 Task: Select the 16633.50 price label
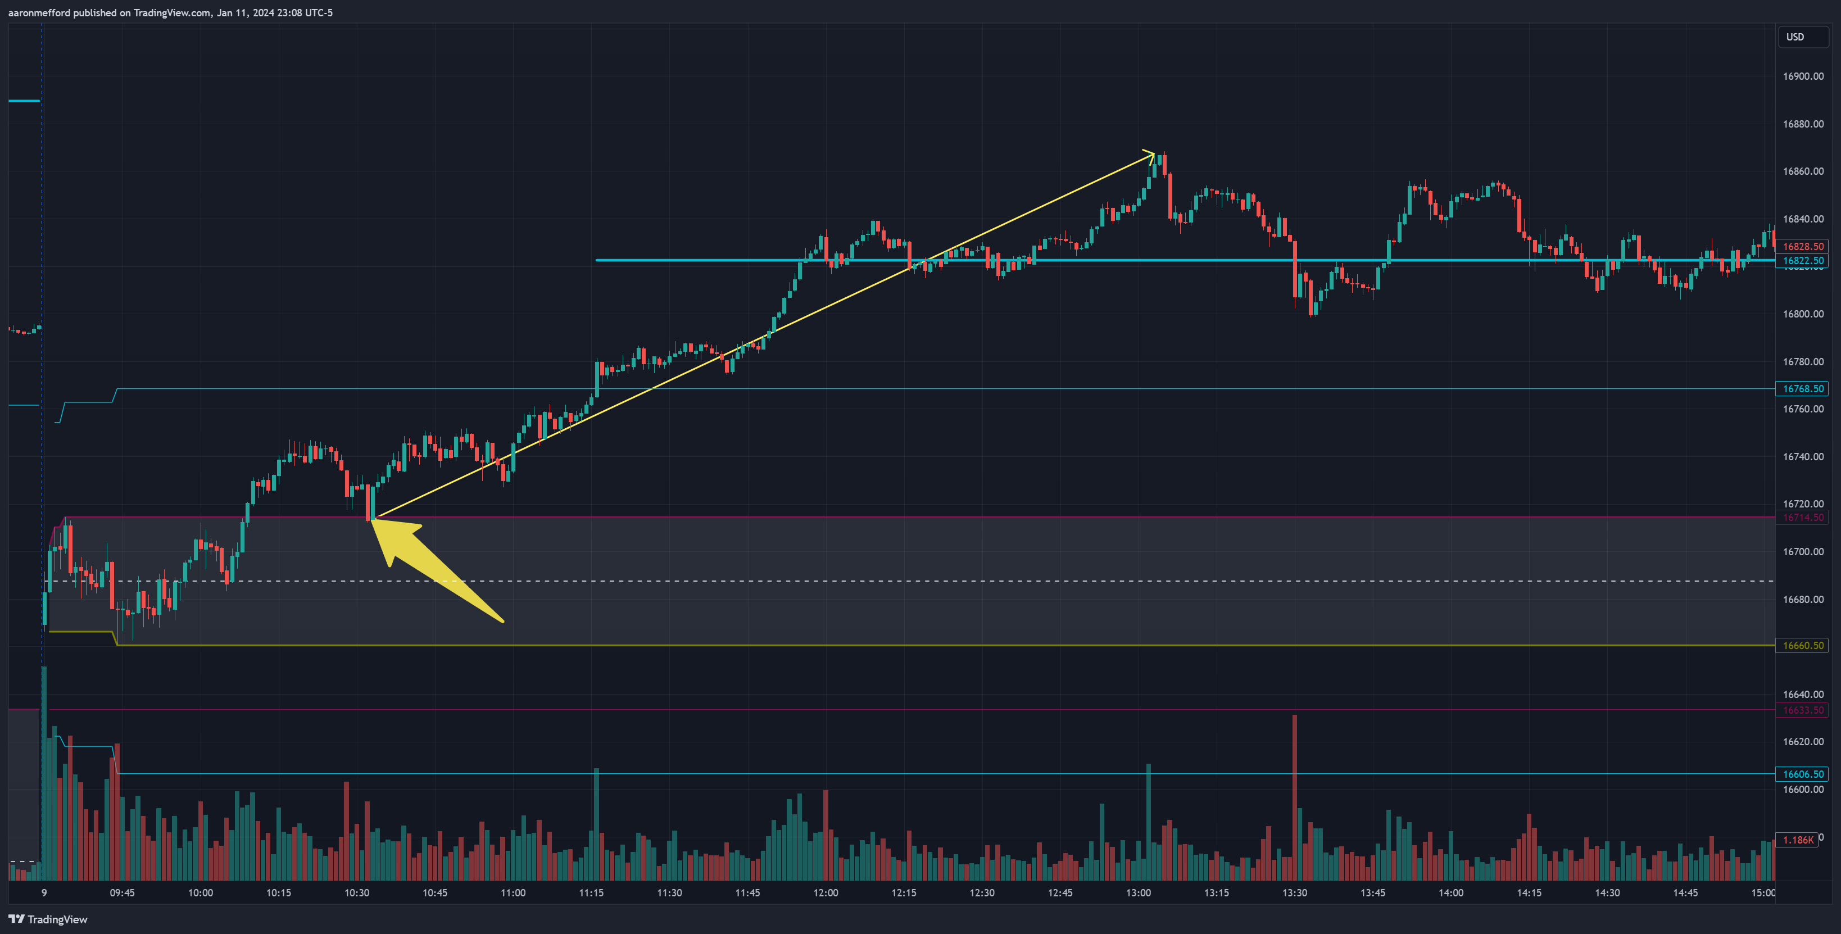tap(1802, 710)
